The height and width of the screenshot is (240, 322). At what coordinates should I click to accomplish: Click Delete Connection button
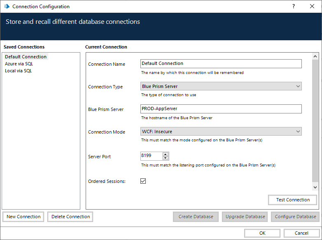pyautogui.click(x=70, y=217)
